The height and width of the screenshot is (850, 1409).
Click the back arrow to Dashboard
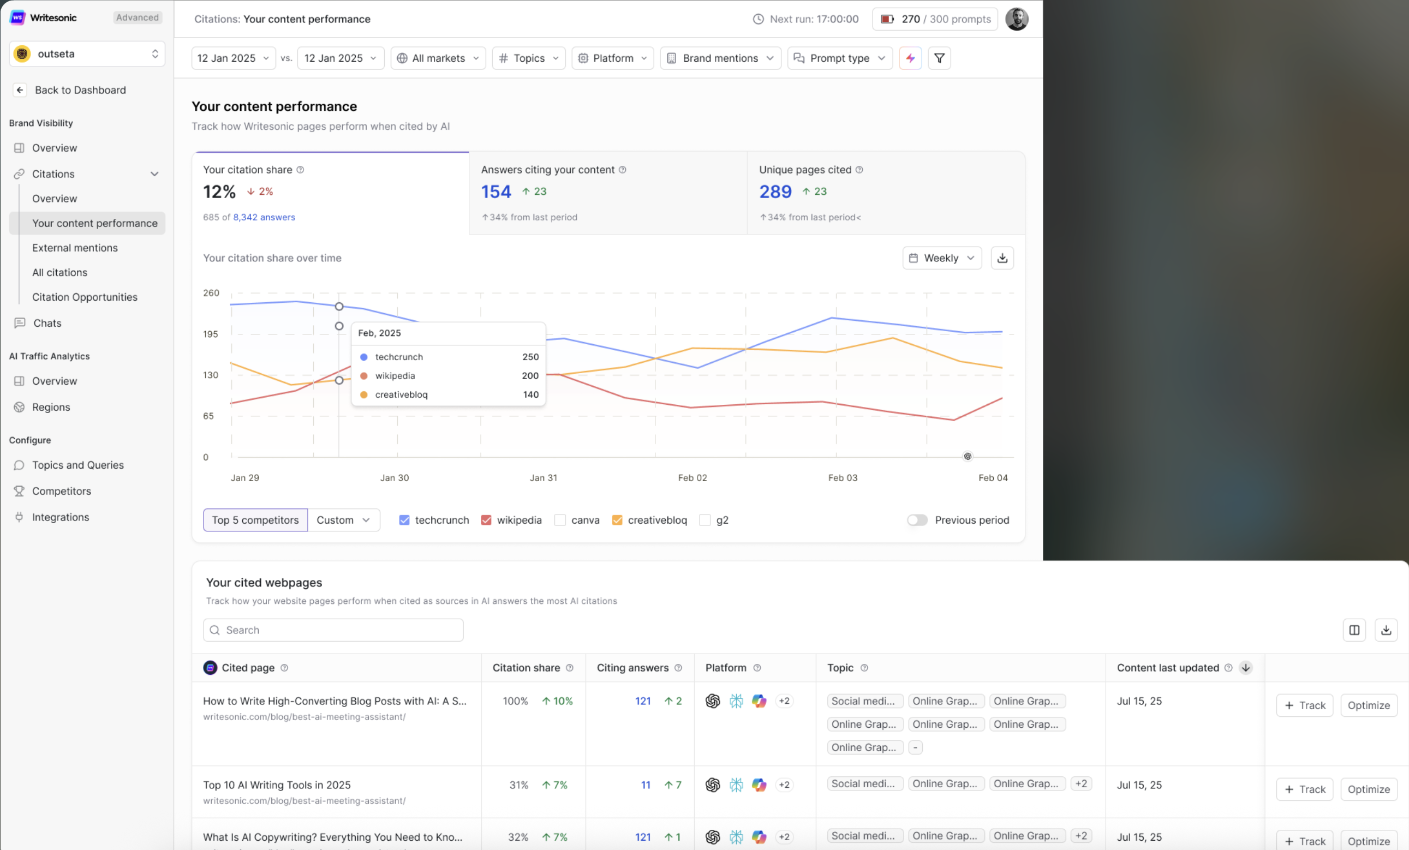20,89
